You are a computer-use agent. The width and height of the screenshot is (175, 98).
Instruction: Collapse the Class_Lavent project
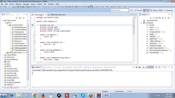(x=3, y=20)
